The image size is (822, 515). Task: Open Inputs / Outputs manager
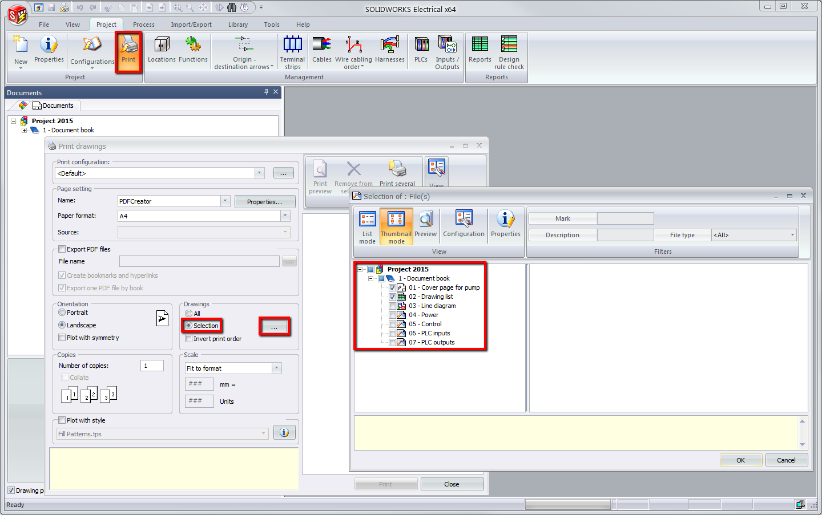tap(447, 52)
